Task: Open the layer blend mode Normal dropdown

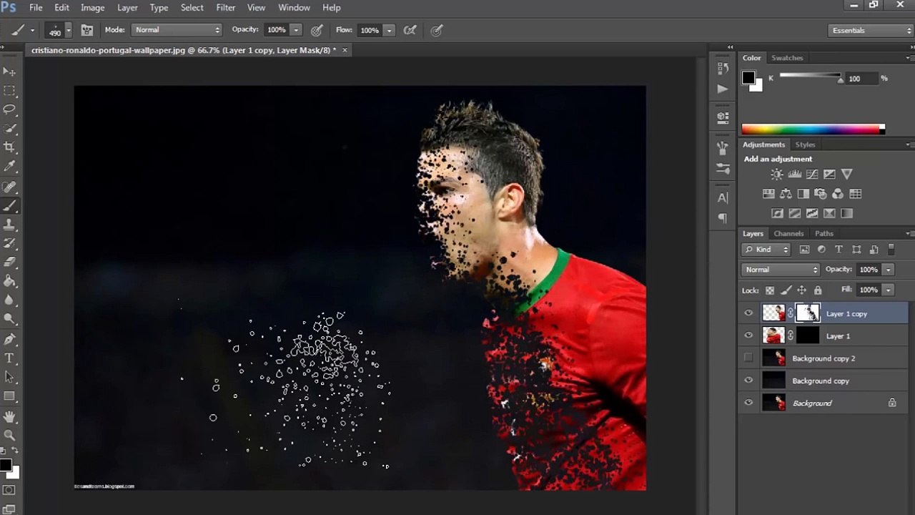Action: coord(781,270)
